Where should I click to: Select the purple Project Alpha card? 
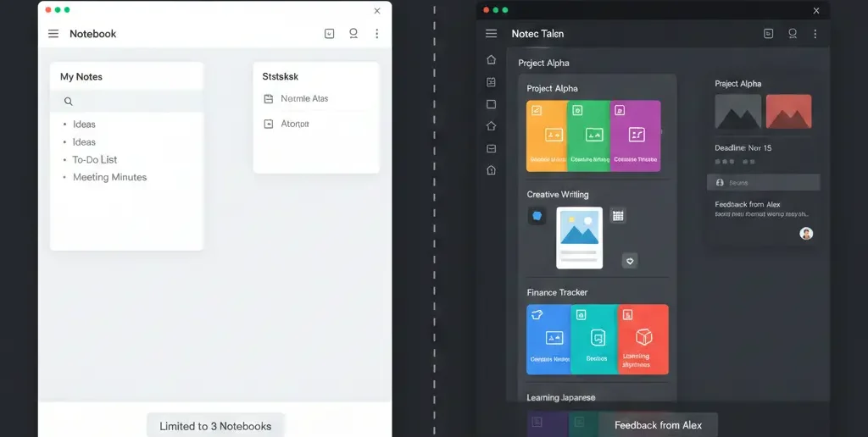(636, 136)
